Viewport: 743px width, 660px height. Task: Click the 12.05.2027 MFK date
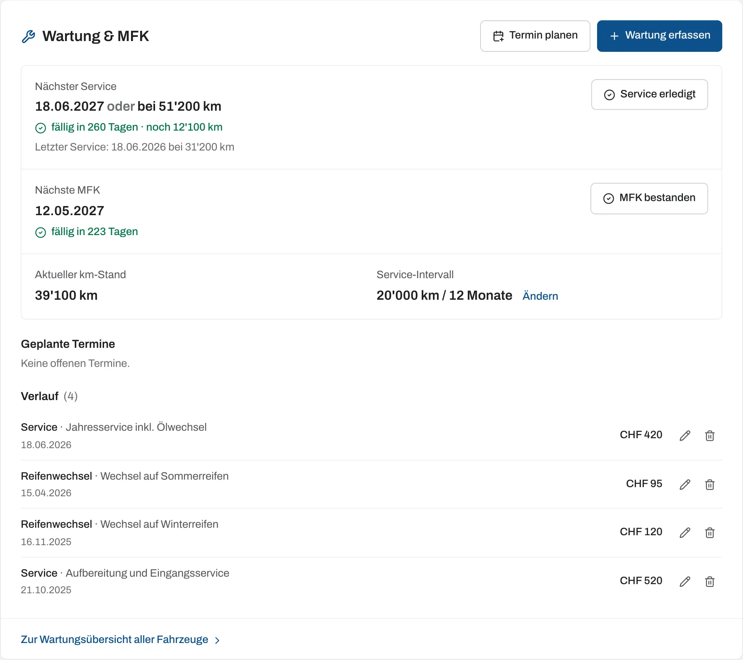point(70,211)
